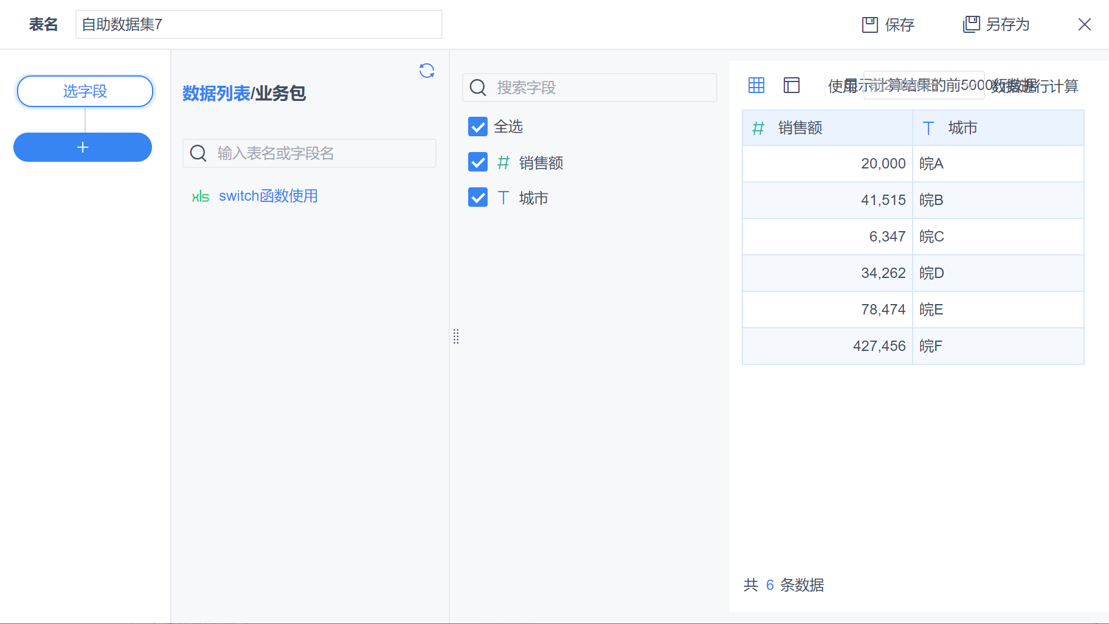Click 保存 to save the dataset

[888, 25]
